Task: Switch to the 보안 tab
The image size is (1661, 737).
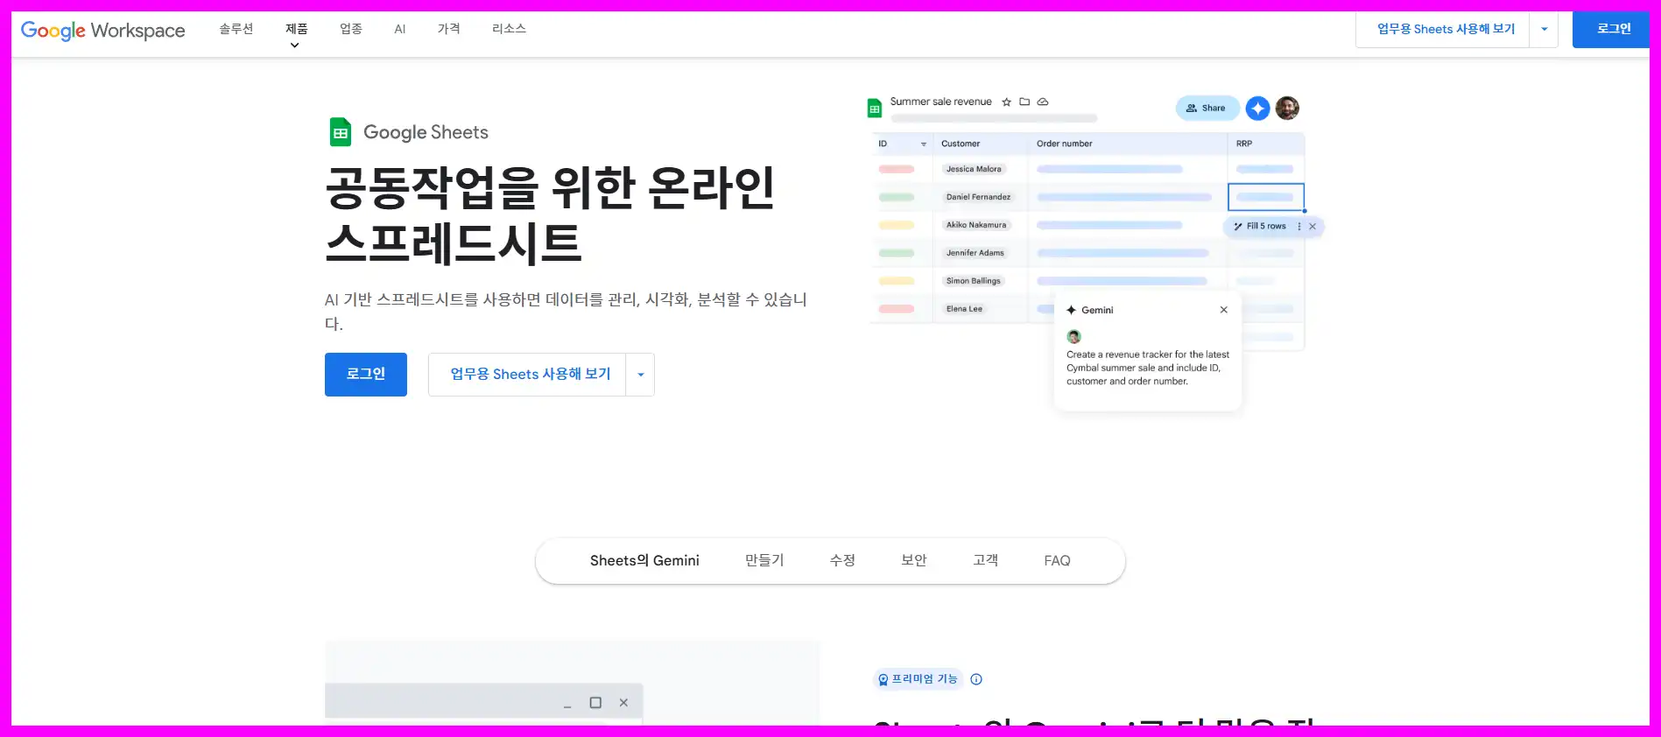Action: pyautogui.click(x=914, y=561)
